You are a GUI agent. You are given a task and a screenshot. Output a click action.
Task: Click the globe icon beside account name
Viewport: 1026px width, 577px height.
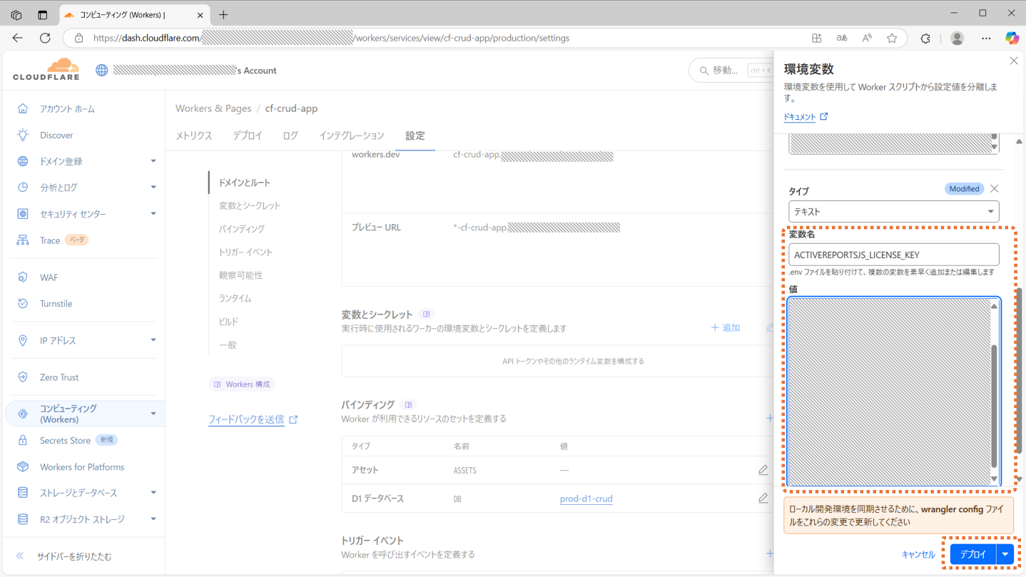pos(102,70)
